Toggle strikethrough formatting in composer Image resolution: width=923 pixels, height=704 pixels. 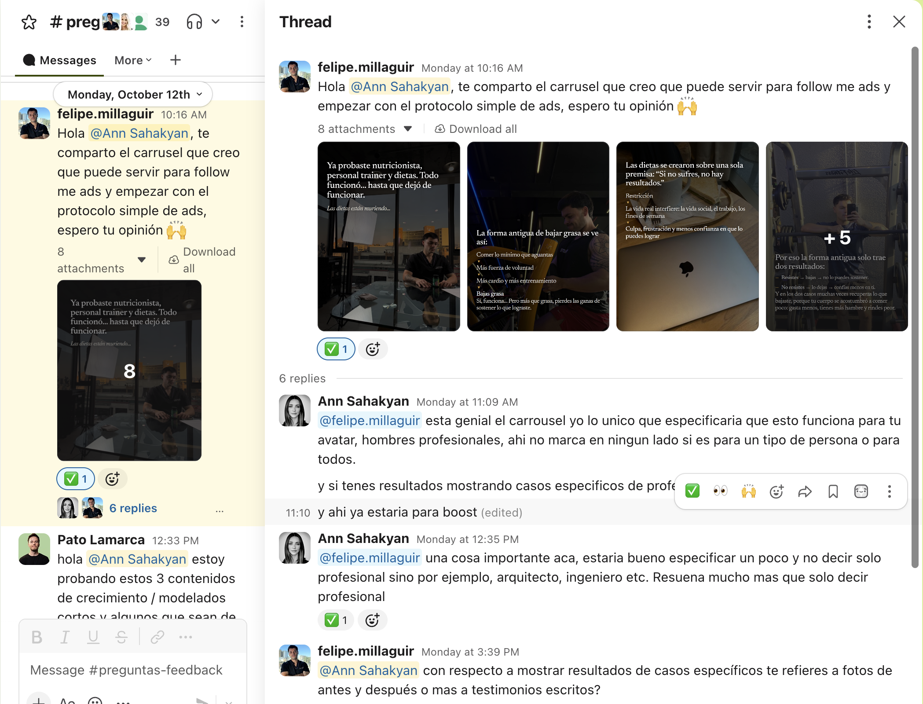tap(121, 637)
